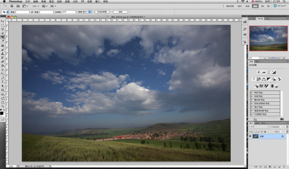Image resolution: width=289 pixels, height=169 pixels.
Task: Expand the 曝光度 presets list
Action: coord(252,100)
